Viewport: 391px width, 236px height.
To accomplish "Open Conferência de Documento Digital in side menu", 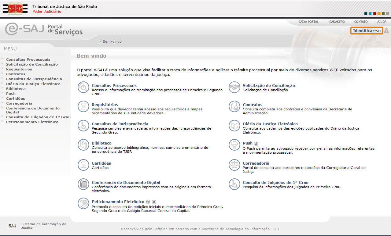I will pyautogui.click(x=33, y=110).
